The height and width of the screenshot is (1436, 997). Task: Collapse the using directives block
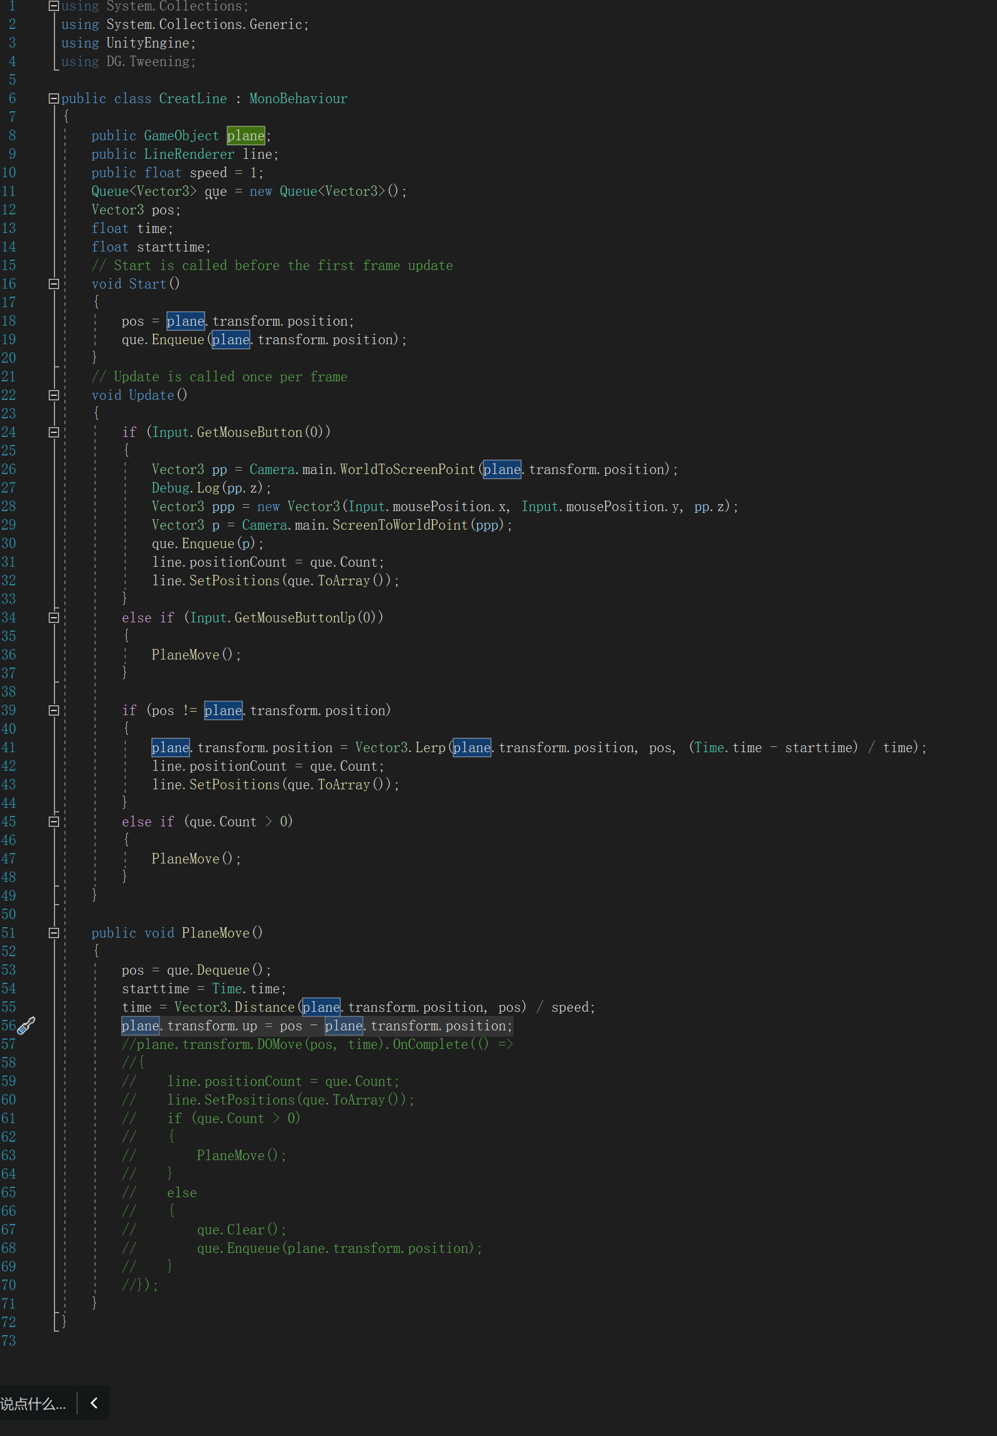tap(54, 6)
